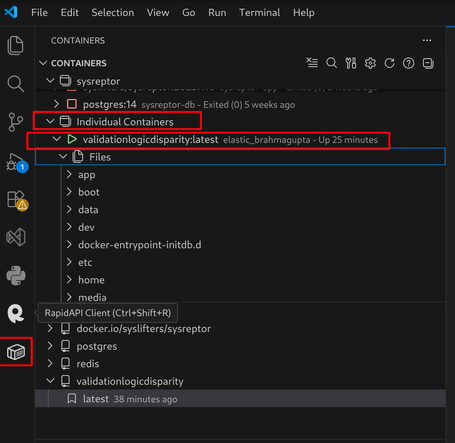Viewport: 455px width, 443px height.
Task: Open the Selection menu
Action: pyautogui.click(x=113, y=12)
